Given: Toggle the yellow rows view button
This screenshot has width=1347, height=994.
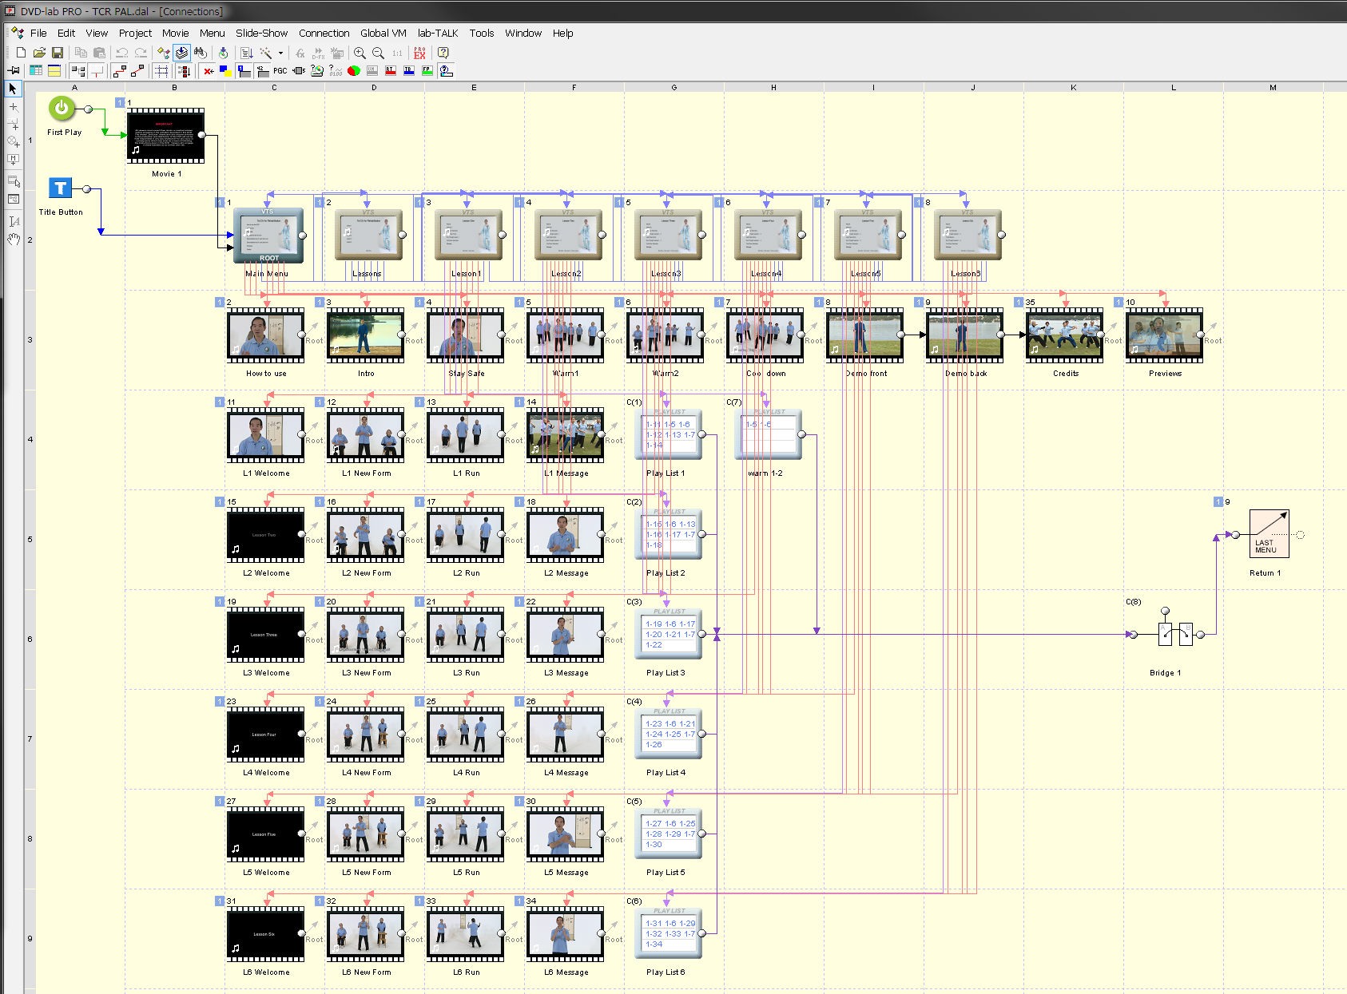Looking at the screenshot, I should tap(54, 71).
